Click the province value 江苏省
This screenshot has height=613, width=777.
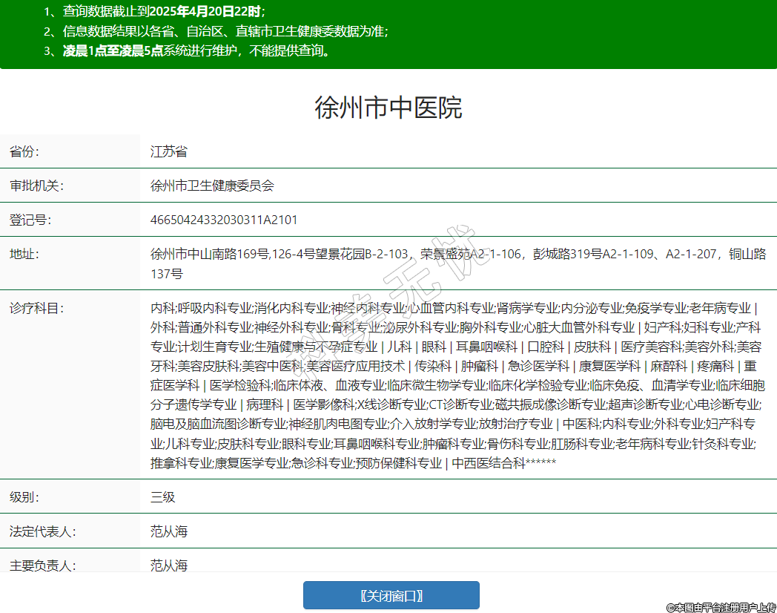(169, 151)
